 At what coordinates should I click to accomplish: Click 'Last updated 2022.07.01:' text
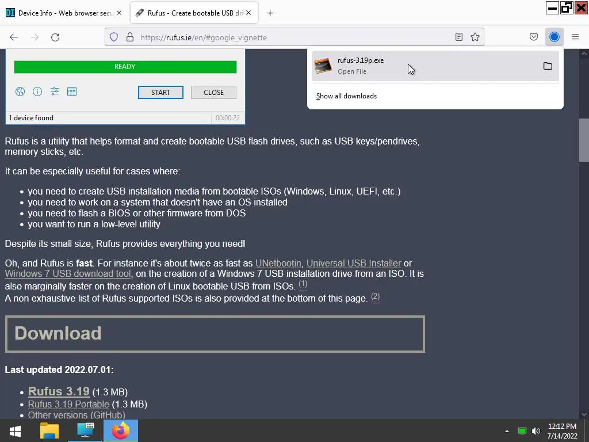pyautogui.click(x=59, y=369)
